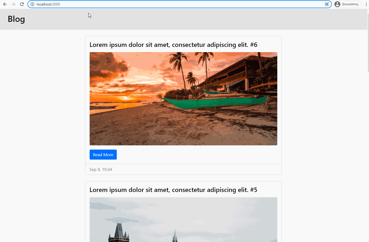Click the beach sunset post image

pyautogui.click(x=183, y=99)
